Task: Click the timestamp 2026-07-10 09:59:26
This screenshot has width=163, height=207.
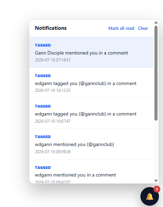Action: click(53, 152)
